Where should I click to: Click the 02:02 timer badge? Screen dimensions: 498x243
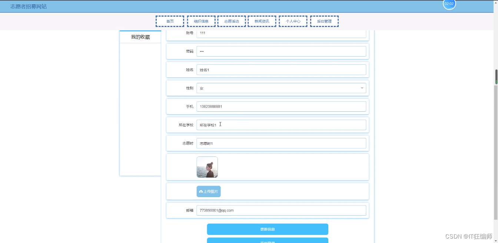pos(449,4)
